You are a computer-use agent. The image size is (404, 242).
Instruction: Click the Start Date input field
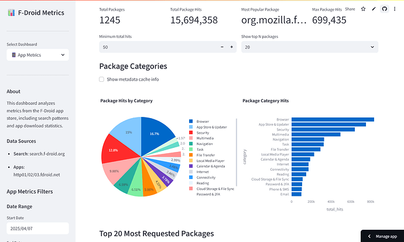[x=37, y=229]
